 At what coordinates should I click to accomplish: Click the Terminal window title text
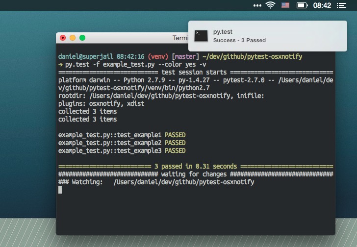pos(180,38)
